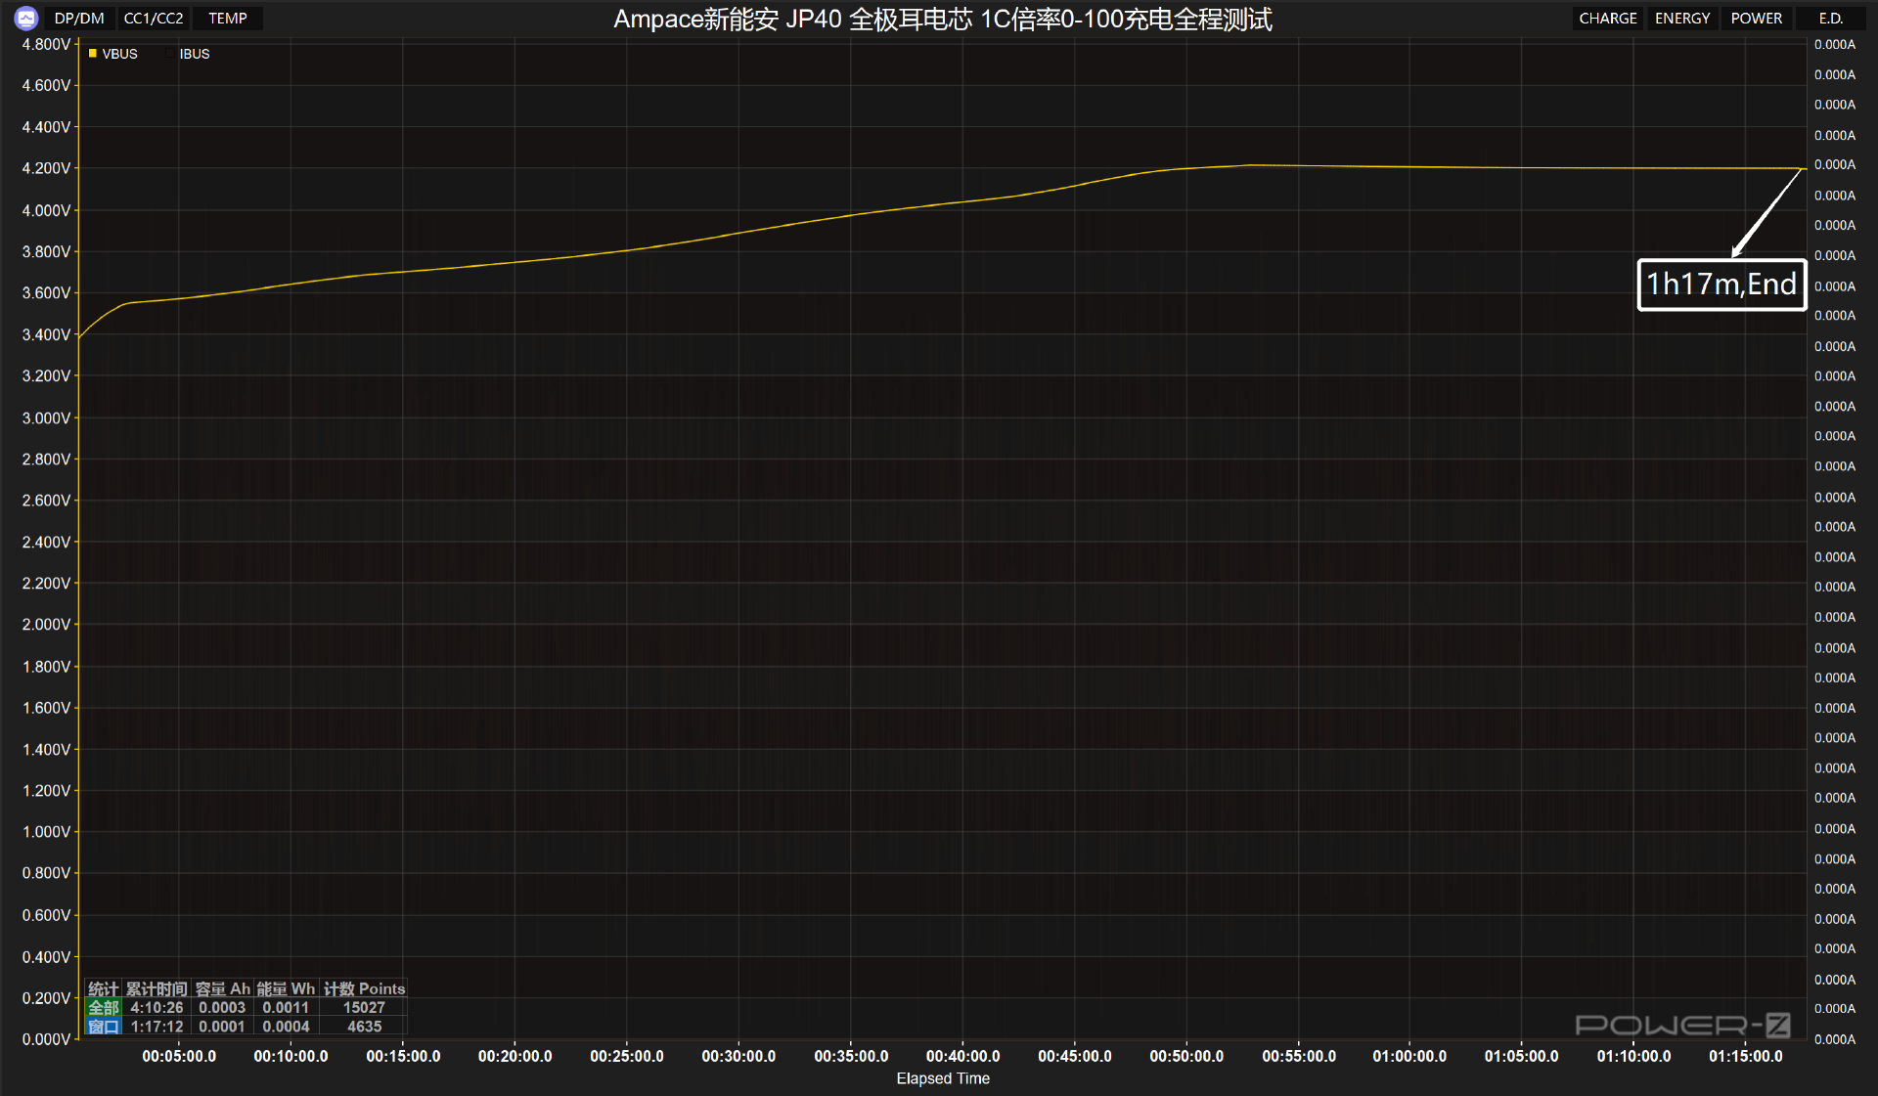Click the 01:00:00.0 time axis tick
This screenshot has width=1878, height=1096.
(1409, 1056)
